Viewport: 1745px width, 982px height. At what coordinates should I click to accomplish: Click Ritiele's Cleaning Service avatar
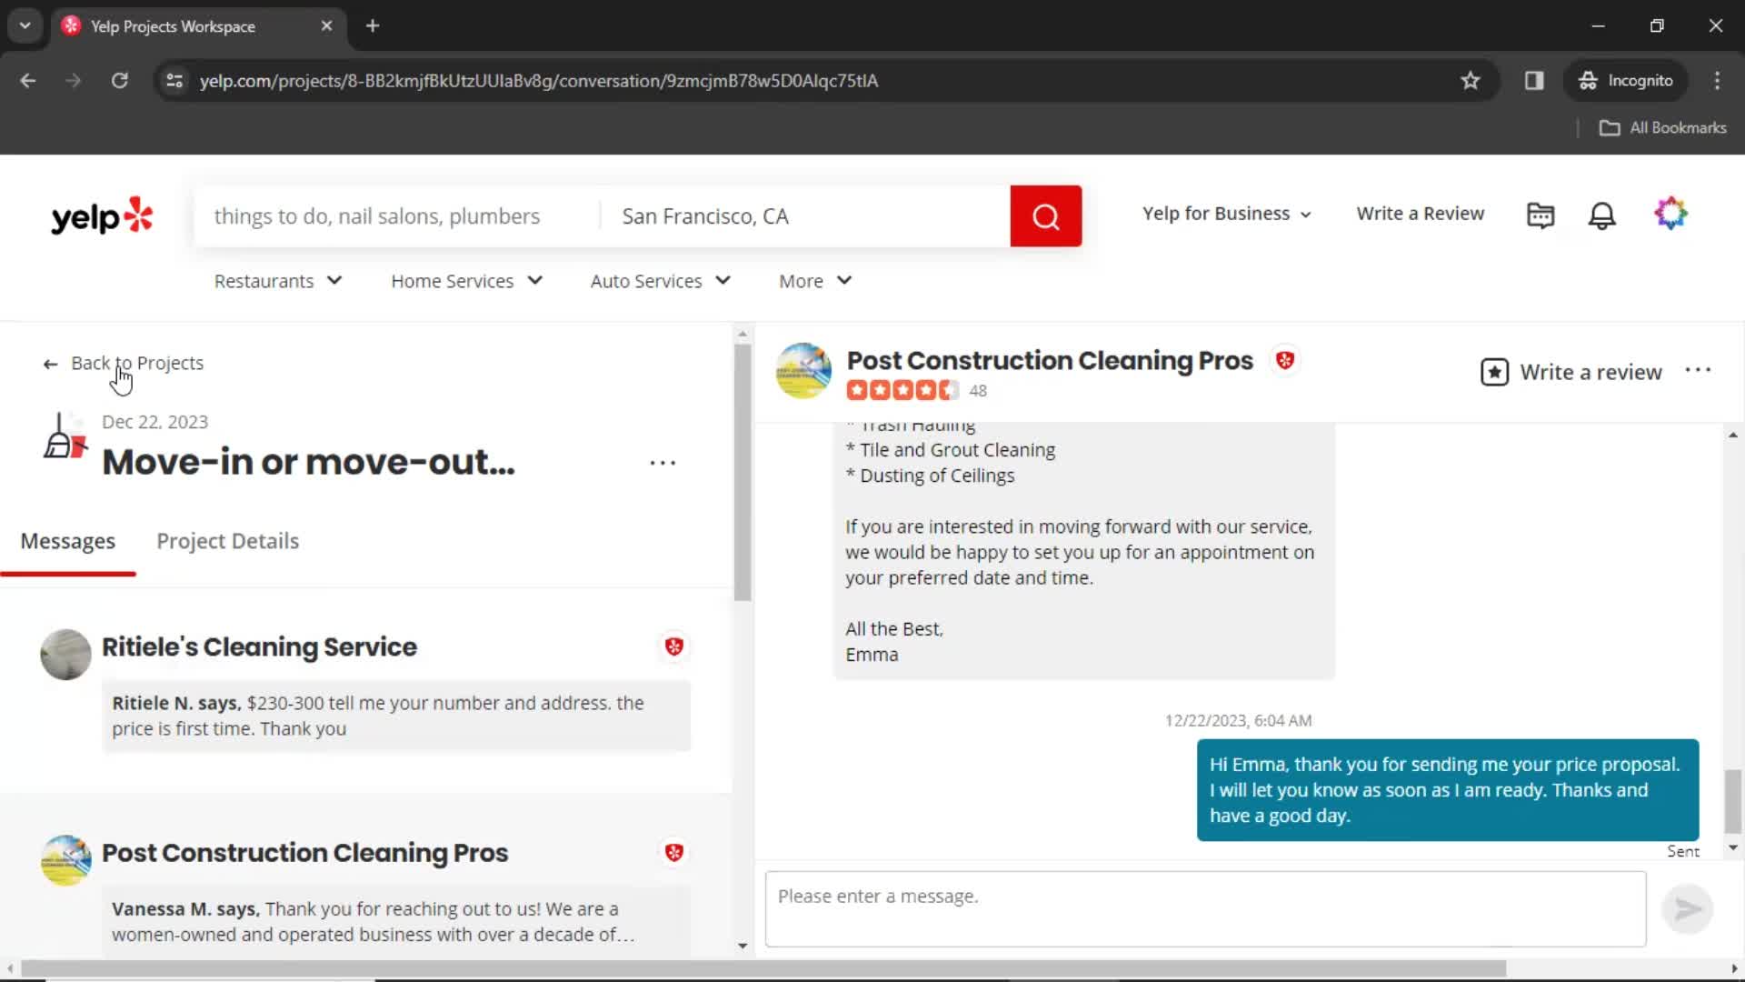65,655
